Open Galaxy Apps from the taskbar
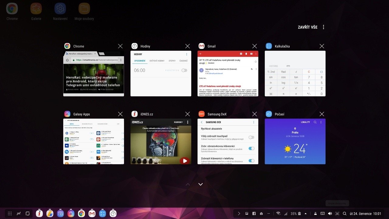Viewport: 389px width, 219px height. 71,214
